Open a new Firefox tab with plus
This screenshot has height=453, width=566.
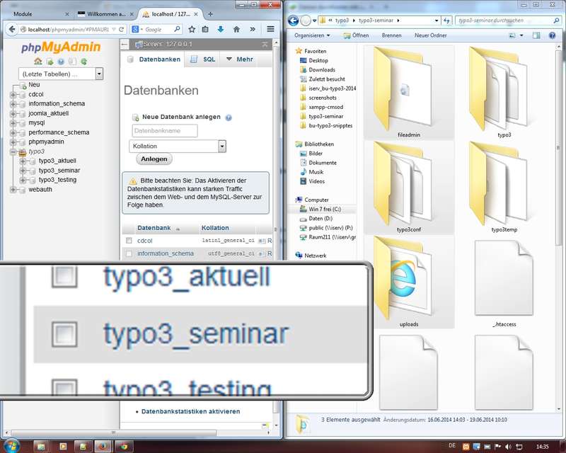pos(210,14)
